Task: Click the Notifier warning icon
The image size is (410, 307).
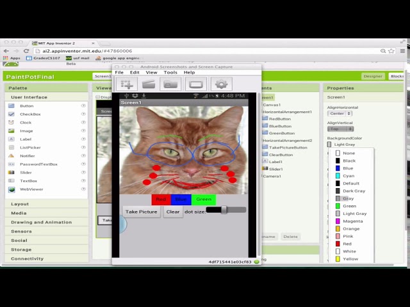Action: tap(12, 156)
